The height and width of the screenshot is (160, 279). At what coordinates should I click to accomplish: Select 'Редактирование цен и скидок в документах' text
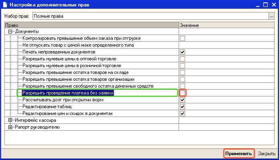pos(67,113)
